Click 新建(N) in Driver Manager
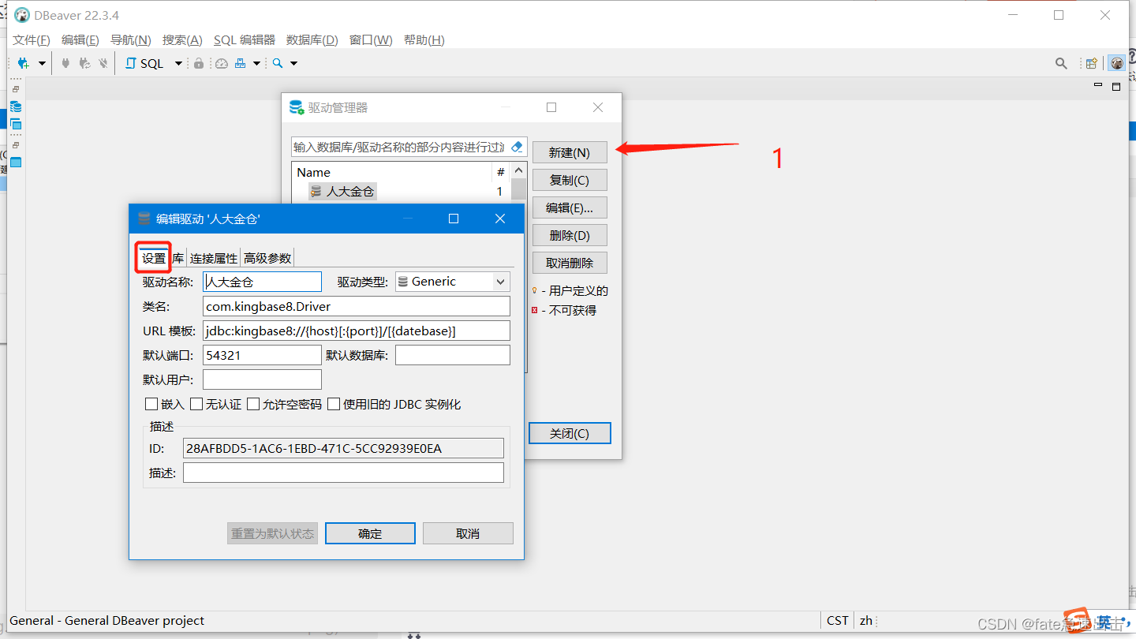Viewport: 1136px width, 639px height. coord(570,152)
